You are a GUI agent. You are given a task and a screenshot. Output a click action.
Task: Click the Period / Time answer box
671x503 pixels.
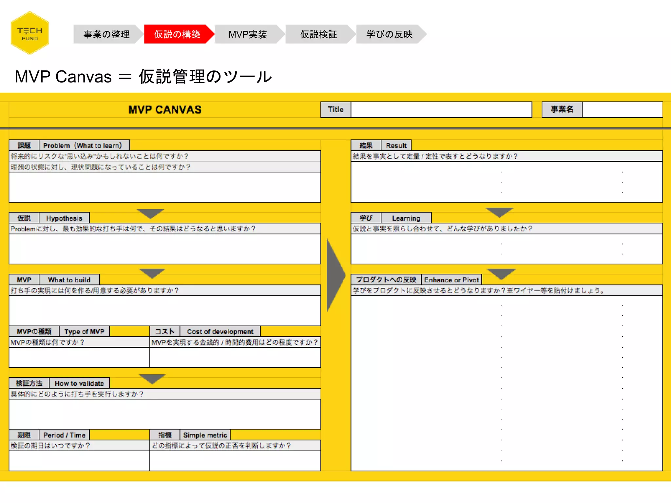pos(79,461)
